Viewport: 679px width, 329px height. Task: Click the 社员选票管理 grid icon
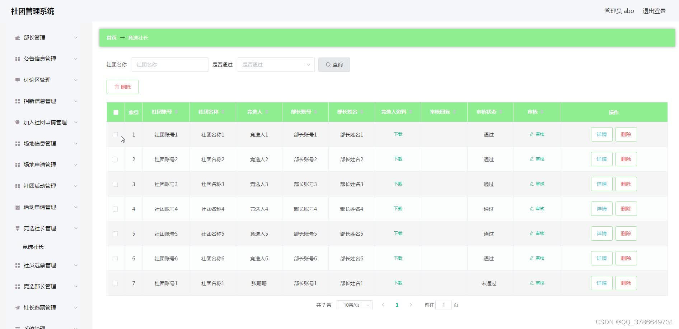coord(17,265)
